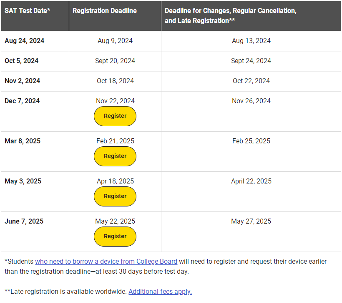Image resolution: width=342 pixels, height=303 pixels.
Task: Select the April 22, 2025 late registration date
Action: pos(251,181)
